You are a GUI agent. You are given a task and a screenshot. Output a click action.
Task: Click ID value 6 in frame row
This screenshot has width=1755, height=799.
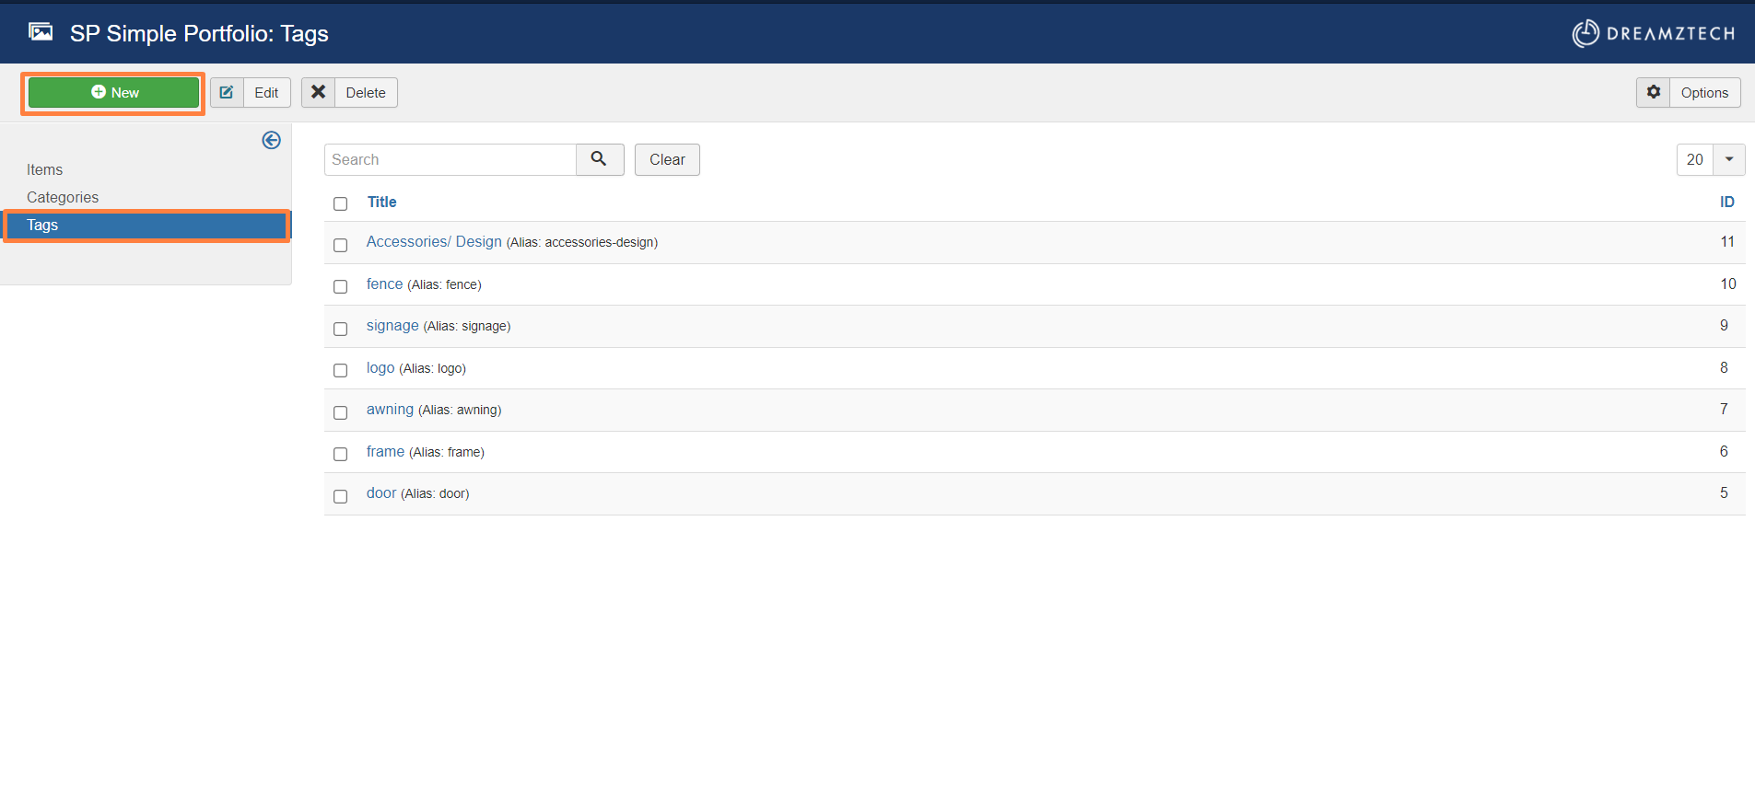[1724, 452]
